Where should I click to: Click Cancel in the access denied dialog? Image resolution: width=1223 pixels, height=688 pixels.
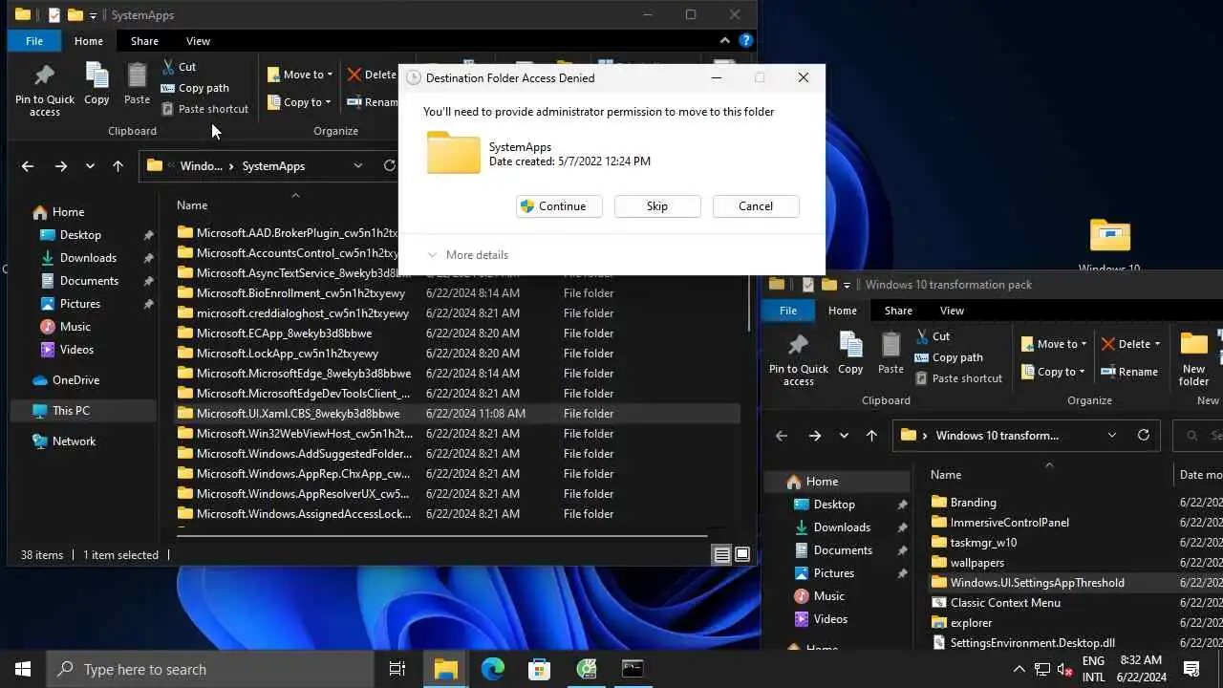click(756, 206)
